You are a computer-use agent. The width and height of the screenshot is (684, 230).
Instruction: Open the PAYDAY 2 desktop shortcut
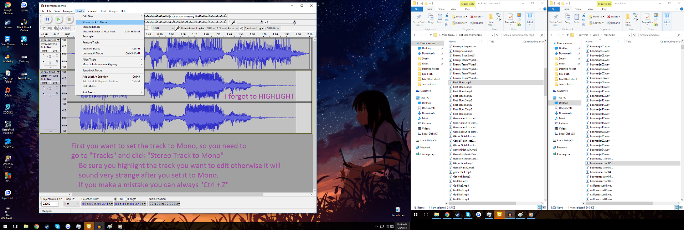(x=8, y=143)
